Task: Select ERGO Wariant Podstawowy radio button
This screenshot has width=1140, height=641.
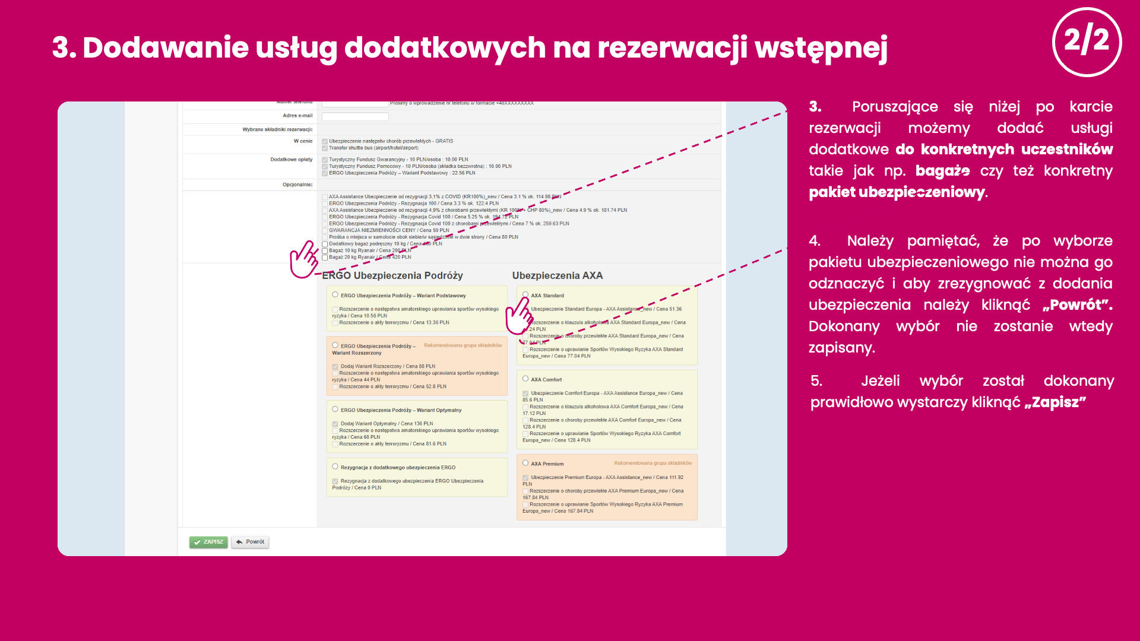Action: (335, 295)
